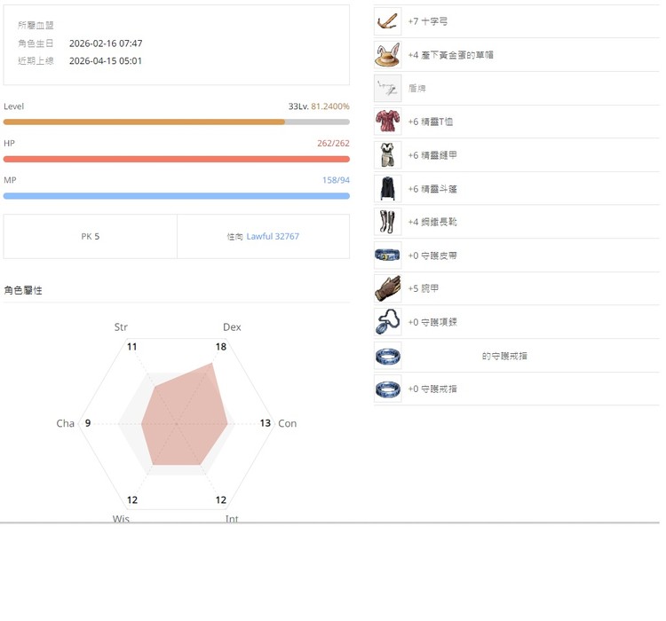666x621 pixels.
Task: Click the red HP bar
Action: (176, 159)
